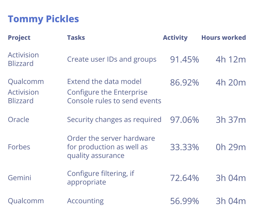Select the Forbes project name
This screenshot has height=218, width=254.
click(x=19, y=147)
